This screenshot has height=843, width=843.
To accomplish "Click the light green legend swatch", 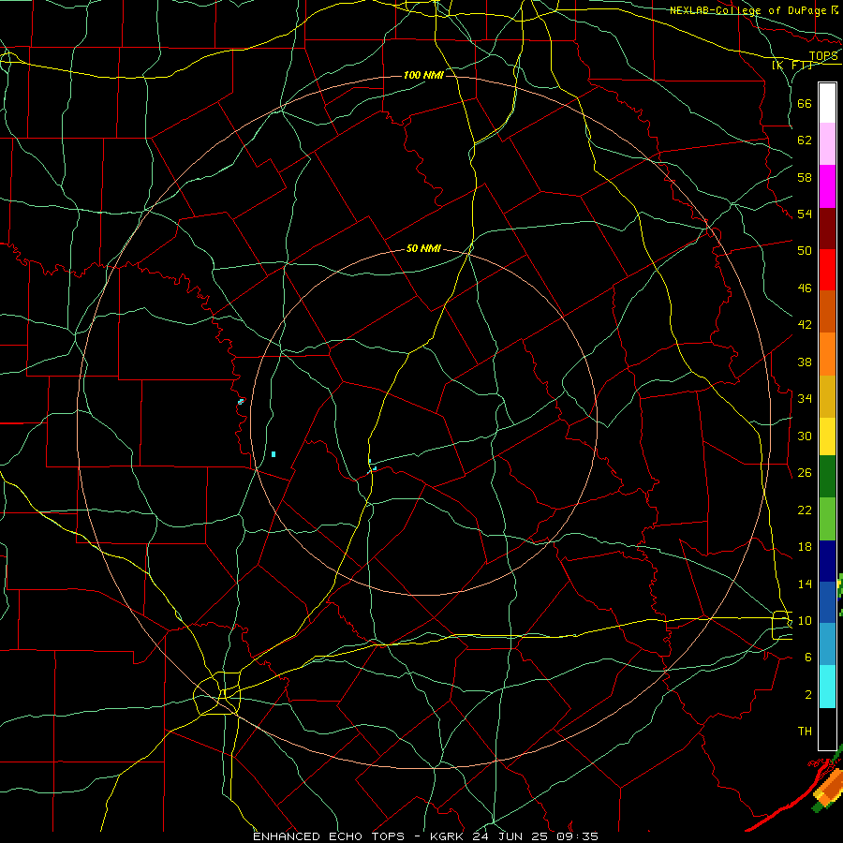I will click(827, 519).
